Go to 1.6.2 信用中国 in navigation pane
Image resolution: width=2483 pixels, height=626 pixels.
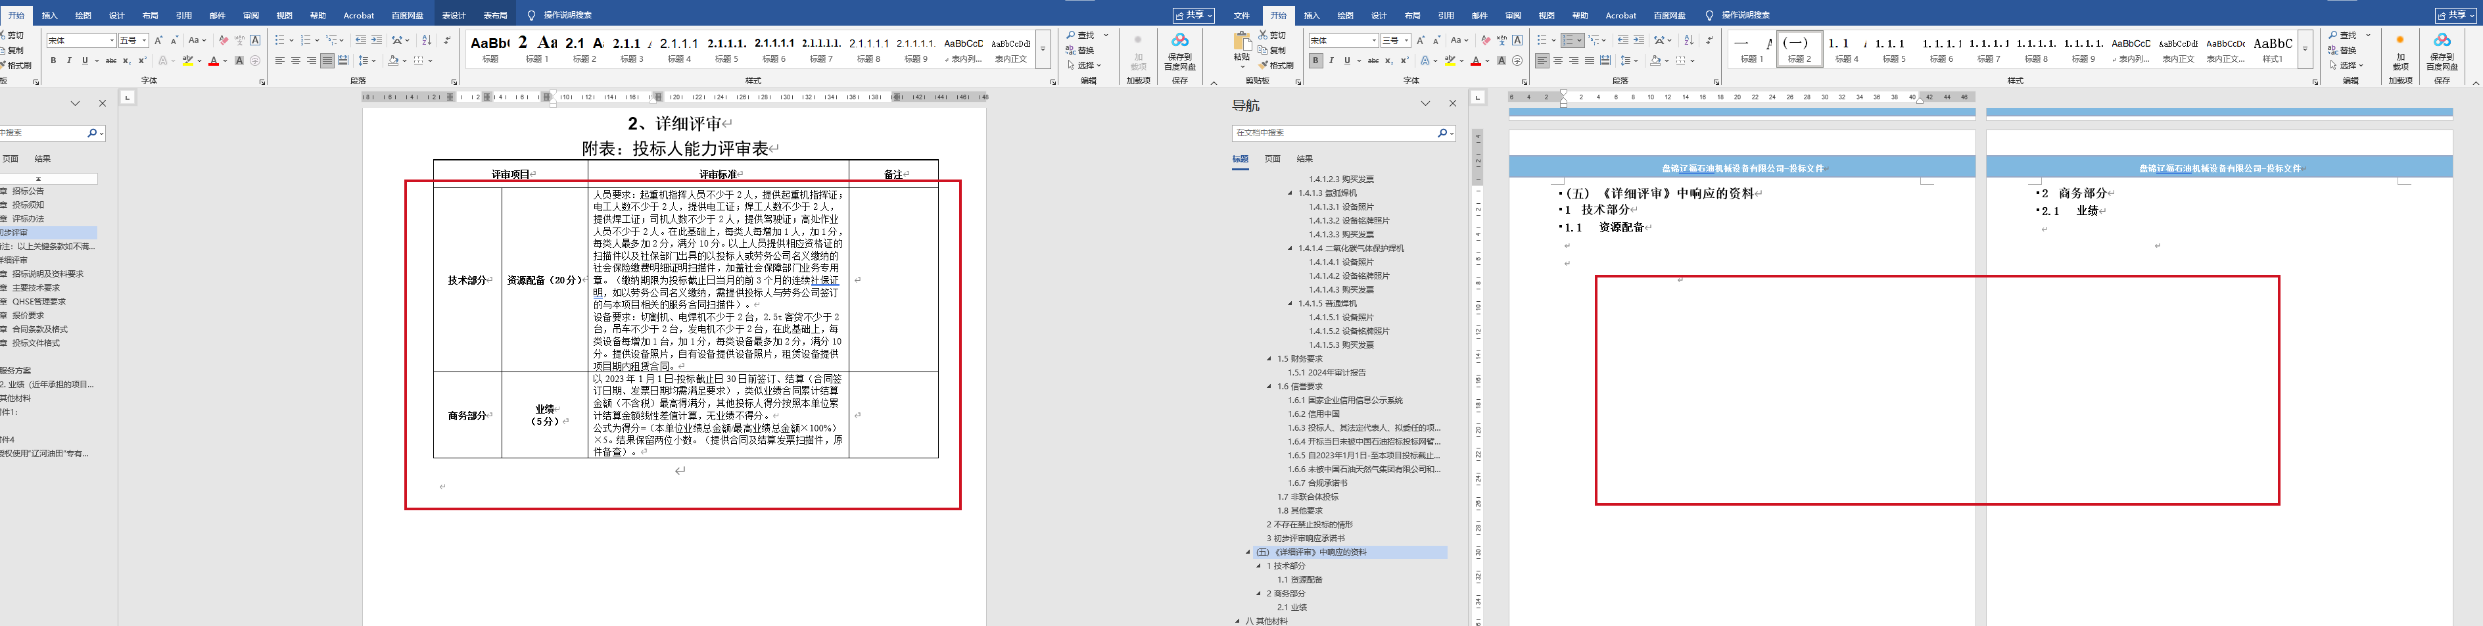coord(1313,414)
